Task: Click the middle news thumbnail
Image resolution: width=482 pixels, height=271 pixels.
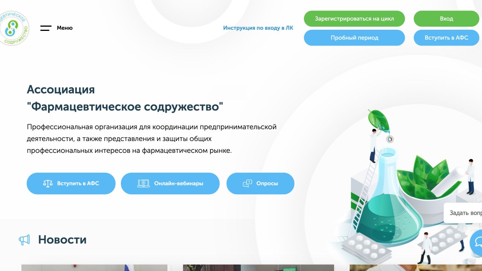Action: point(258,268)
